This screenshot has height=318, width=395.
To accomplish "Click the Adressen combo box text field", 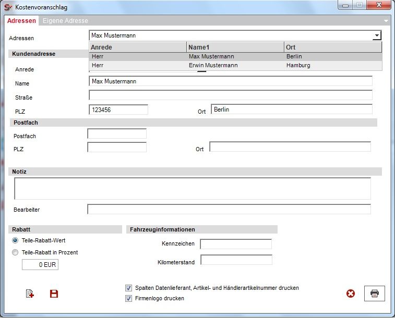I will [x=231, y=35].
